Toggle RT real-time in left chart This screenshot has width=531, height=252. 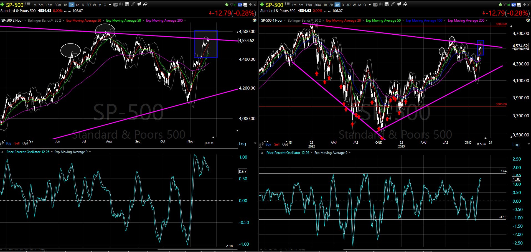click(235, 5)
